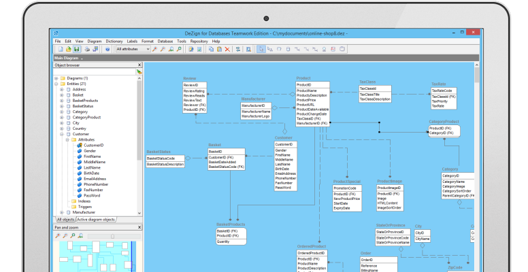Viewport: 528px width, 272px height.
Task: Select the PassWord attribute in the tree
Action: [92, 196]
